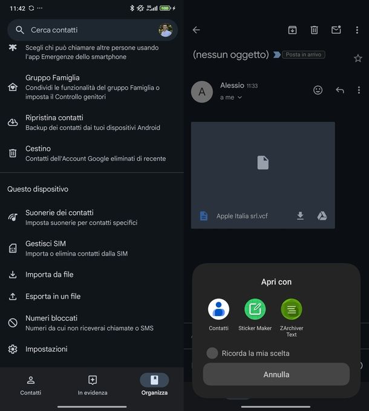Download the Apple Italia srl.vcf attachment
The image size is (369, 411).
click(x=300, y=216)
